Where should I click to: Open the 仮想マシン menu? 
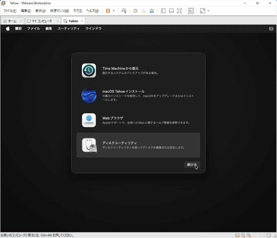[59, 11]
